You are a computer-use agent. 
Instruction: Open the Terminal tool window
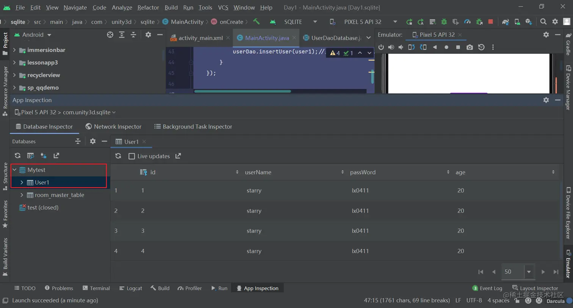click(x=96, y=288)
